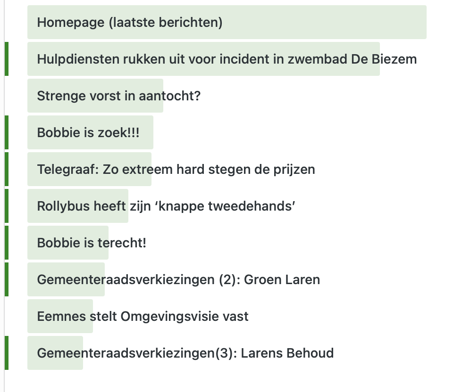
Task: Open Telegraaf article about rising prices
Action: pos(176,170)
